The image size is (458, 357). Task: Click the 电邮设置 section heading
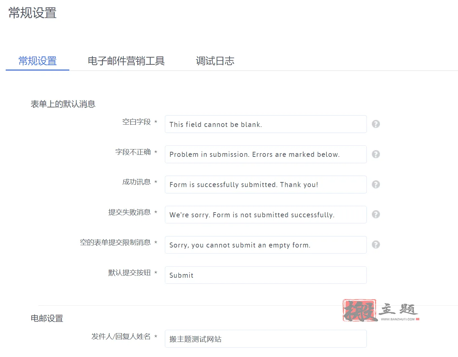tap(47, 318)
